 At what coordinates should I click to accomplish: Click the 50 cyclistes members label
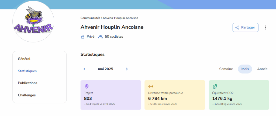click(114, 37)
